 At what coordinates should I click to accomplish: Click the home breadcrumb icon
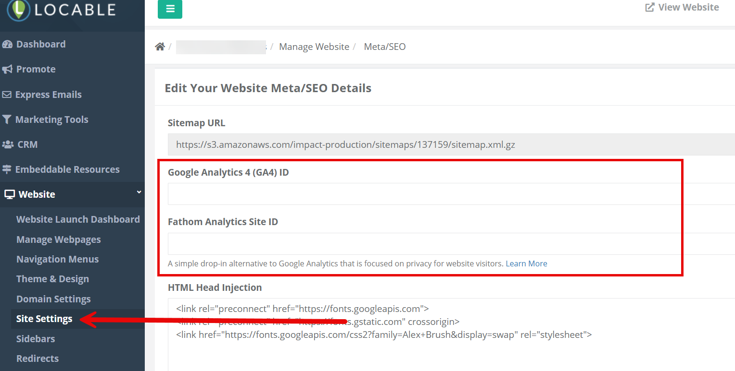pos(160,47)
